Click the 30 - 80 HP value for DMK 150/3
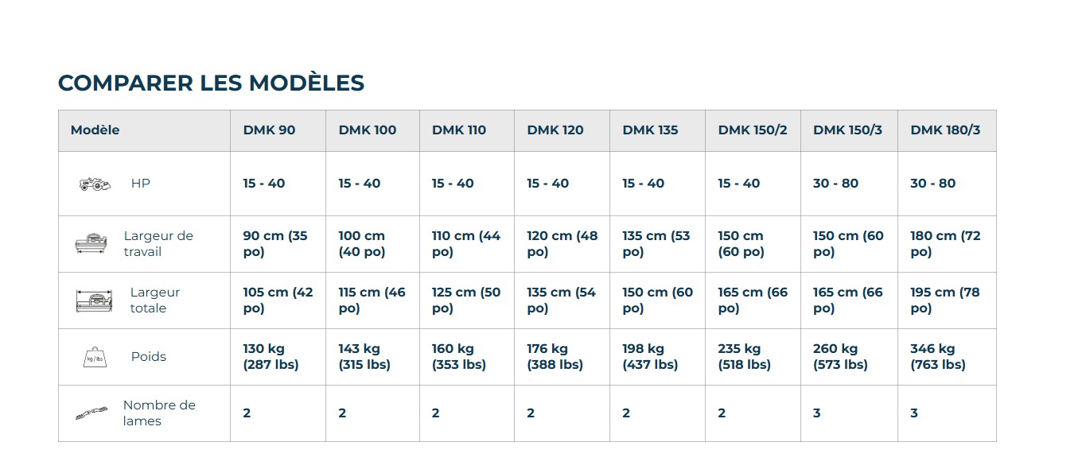The image size is (1082, 473). tap(835, 184)
